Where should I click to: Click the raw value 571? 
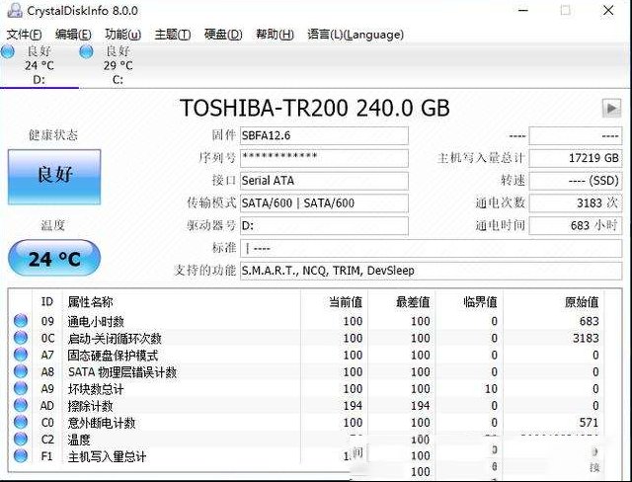tap(589, 423)
